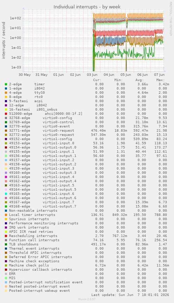Select the Thermal event interrupts label

pyautogui.click(x=34, y=249)
